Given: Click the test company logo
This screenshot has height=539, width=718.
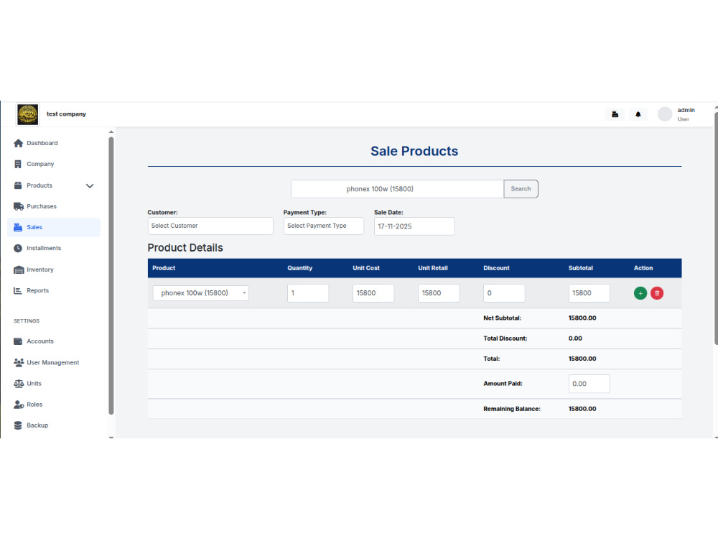Looking at the screenshot, I should (x=28, y=114).
